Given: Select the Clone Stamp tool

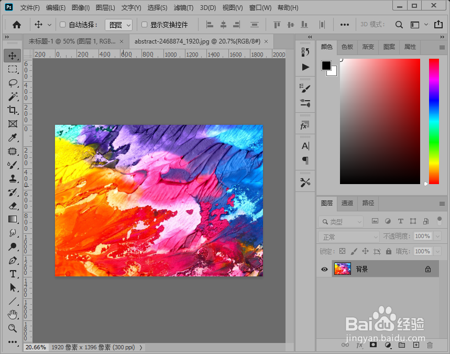Looking at the screenshot, I should pos(13,178).
